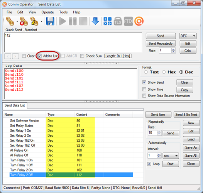This screenshot has height=193, width=203.
Task: Click the Content column header
Action: pyautogui.click(x=89, y=115)
